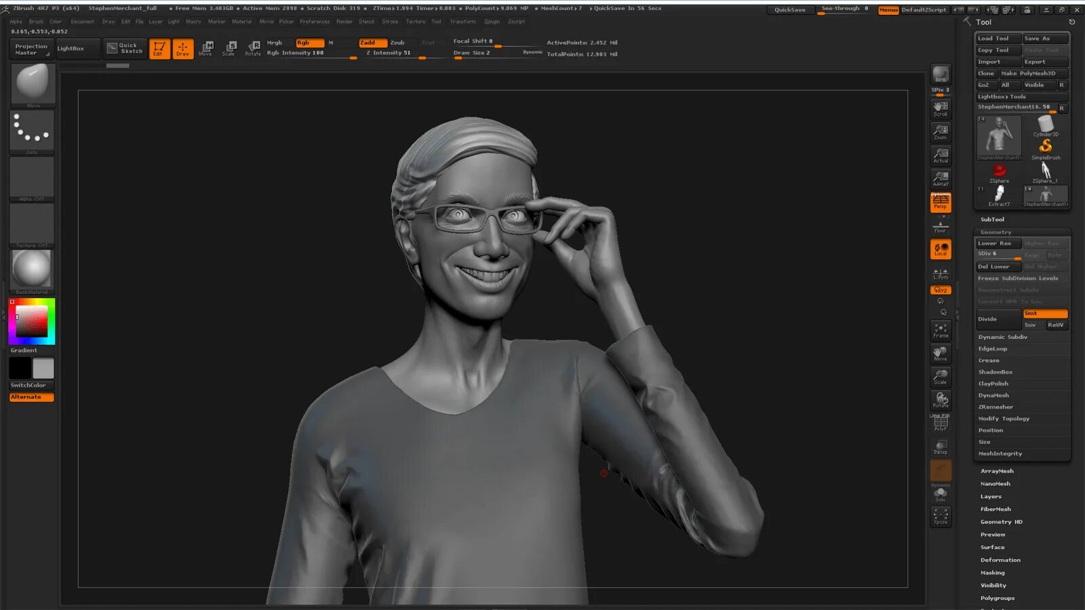The image size is (1085, 610).
Task: Select the Rotate transform icon in top shelf
Action: coord(253,49)
